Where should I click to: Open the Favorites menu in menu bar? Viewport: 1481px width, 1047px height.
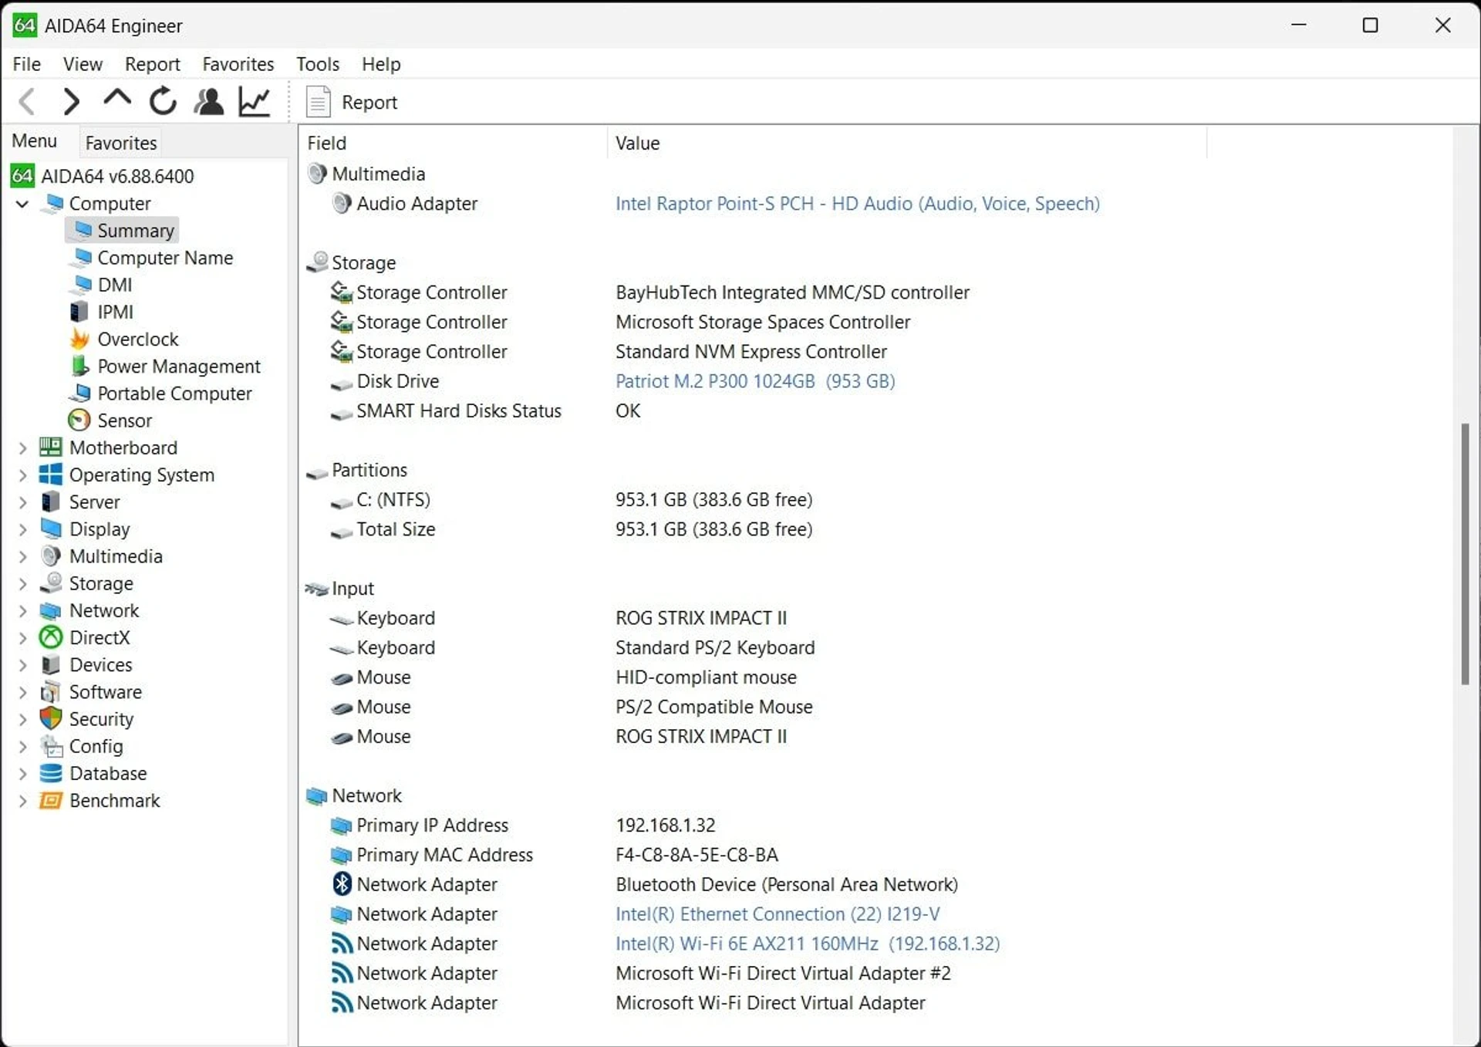click(238, 64)
